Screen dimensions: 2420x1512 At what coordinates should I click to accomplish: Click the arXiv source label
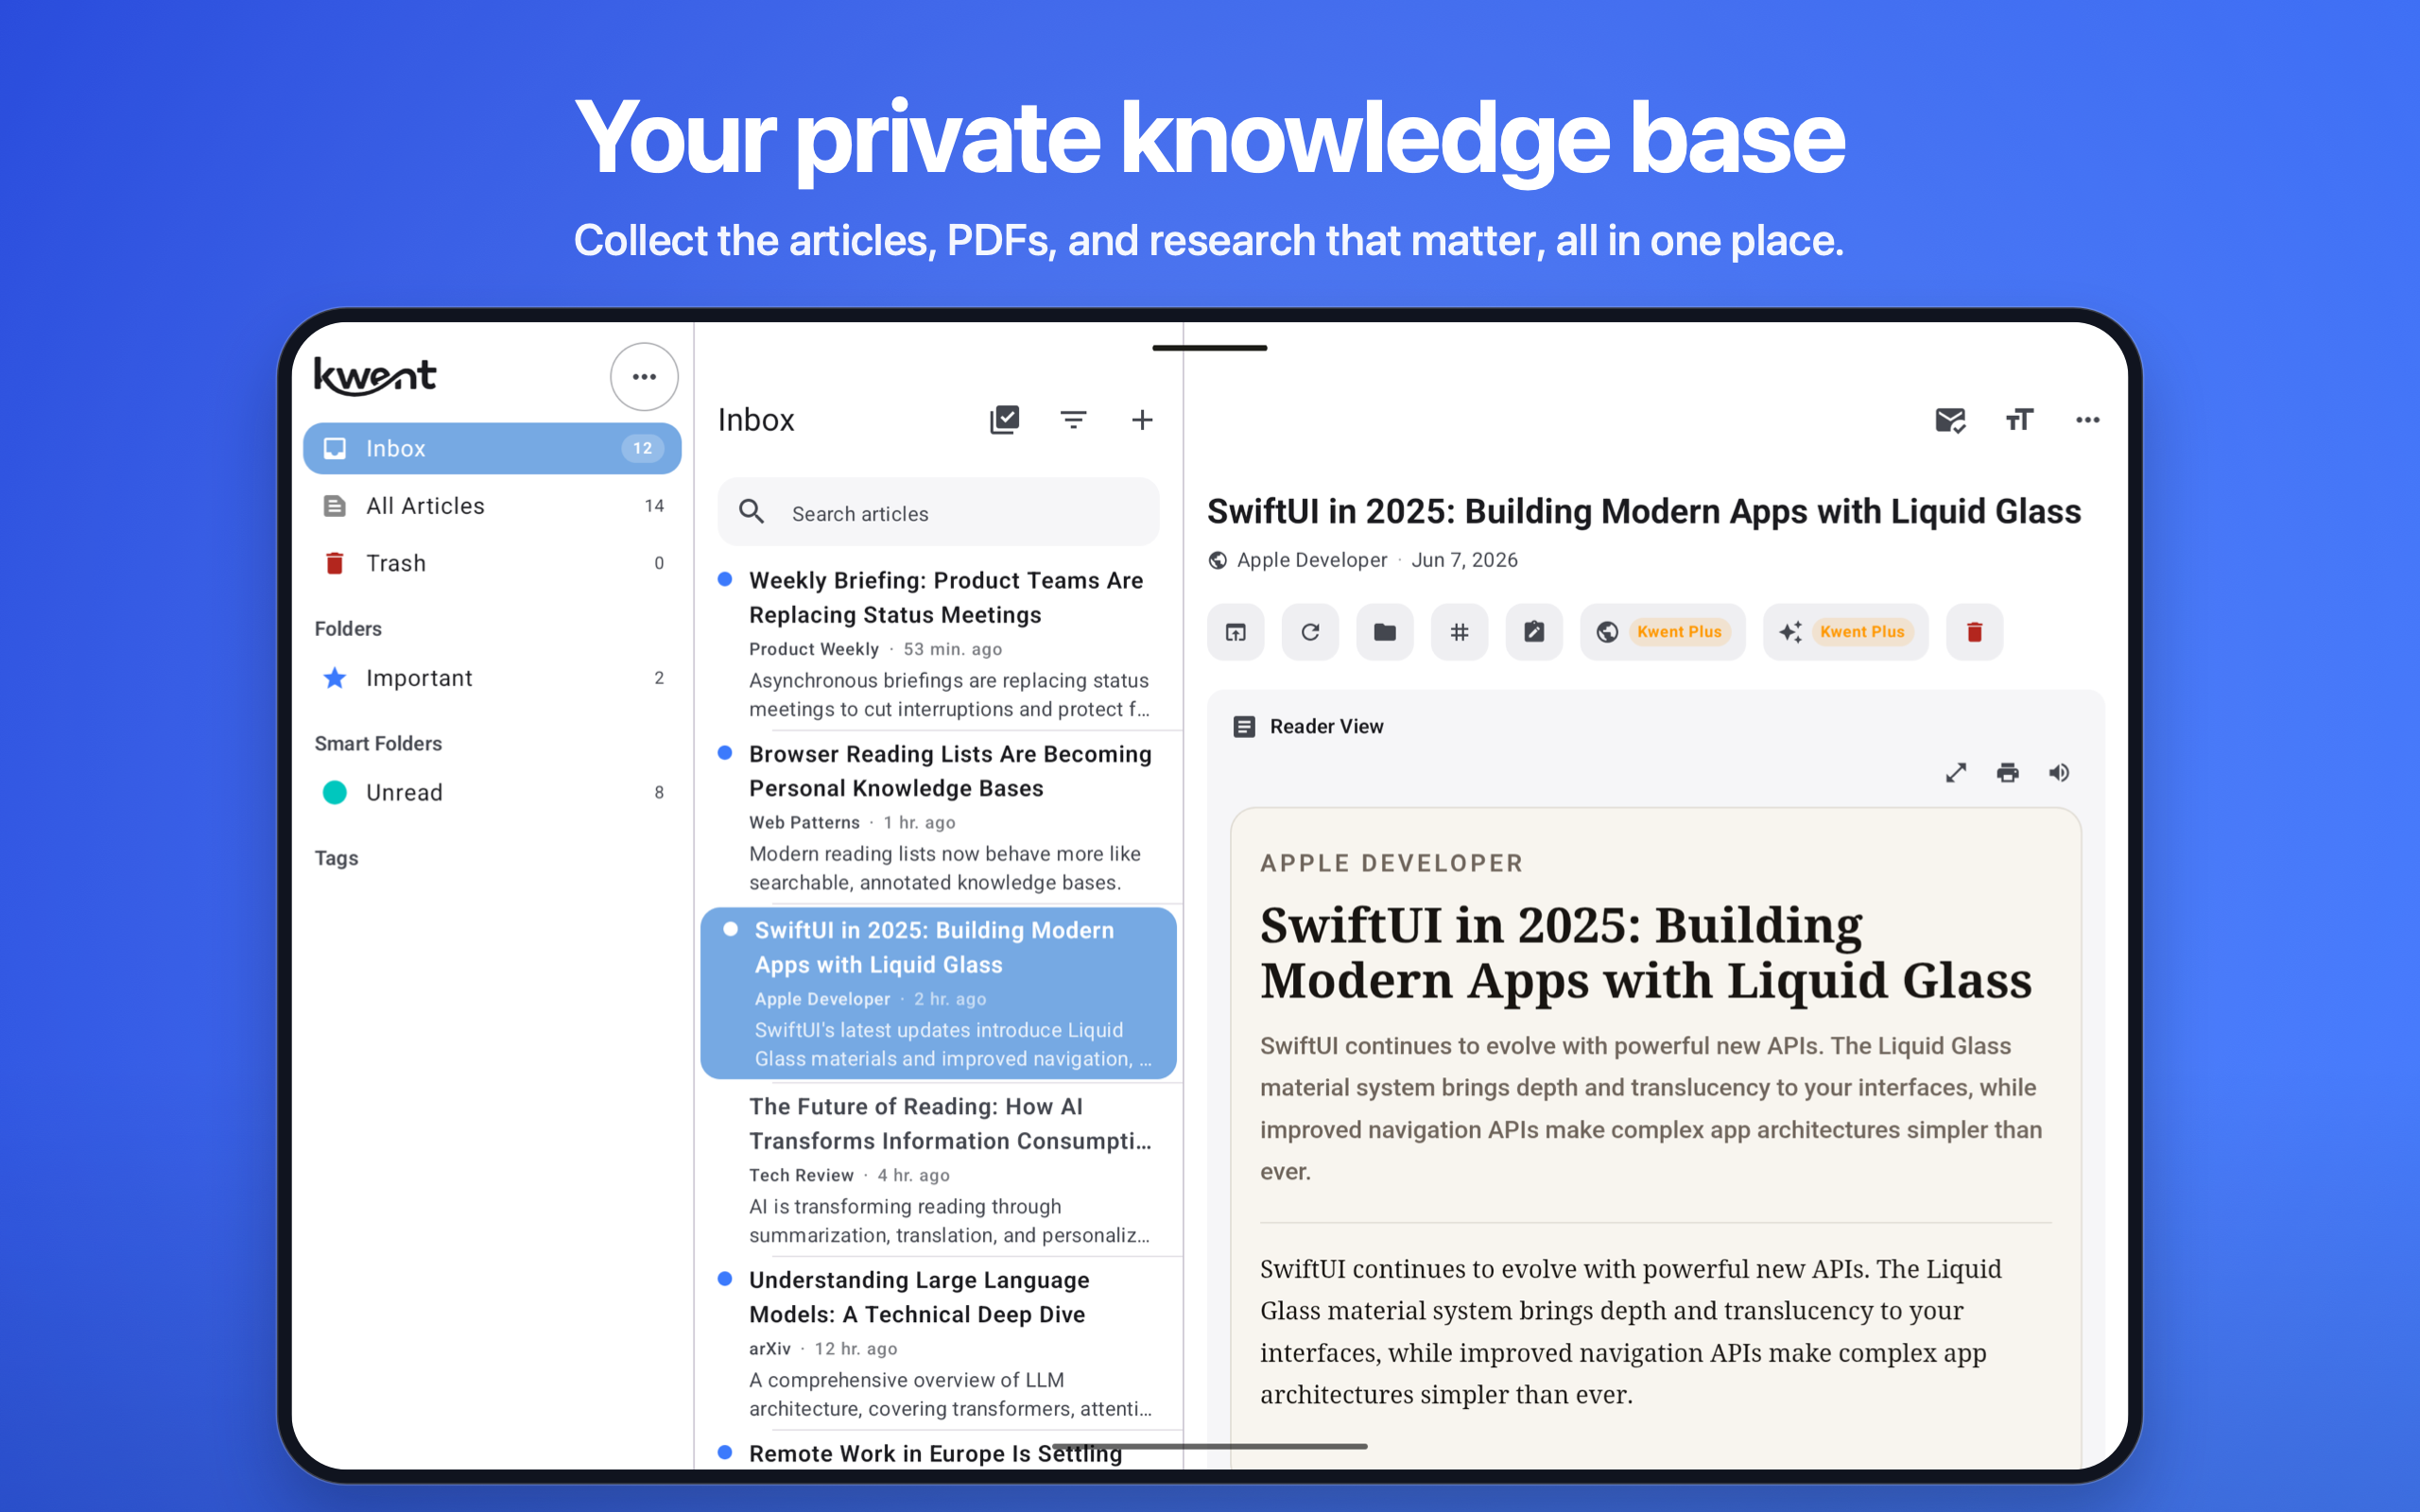point(770,1349)
